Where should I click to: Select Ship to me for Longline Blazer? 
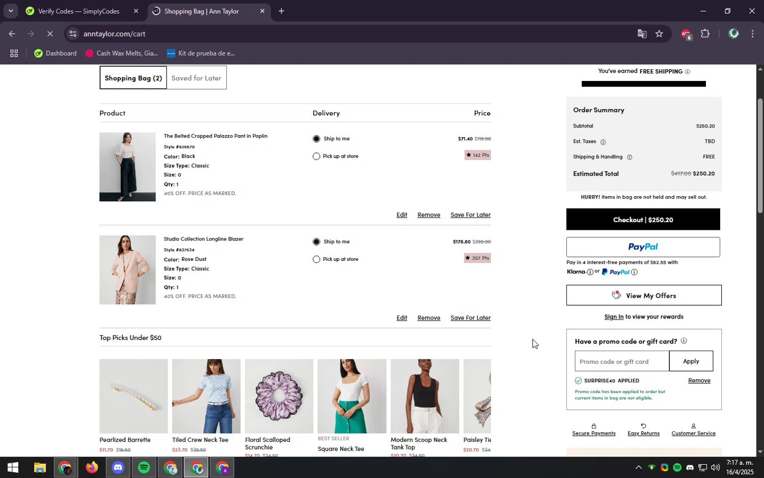pos(316,242)
